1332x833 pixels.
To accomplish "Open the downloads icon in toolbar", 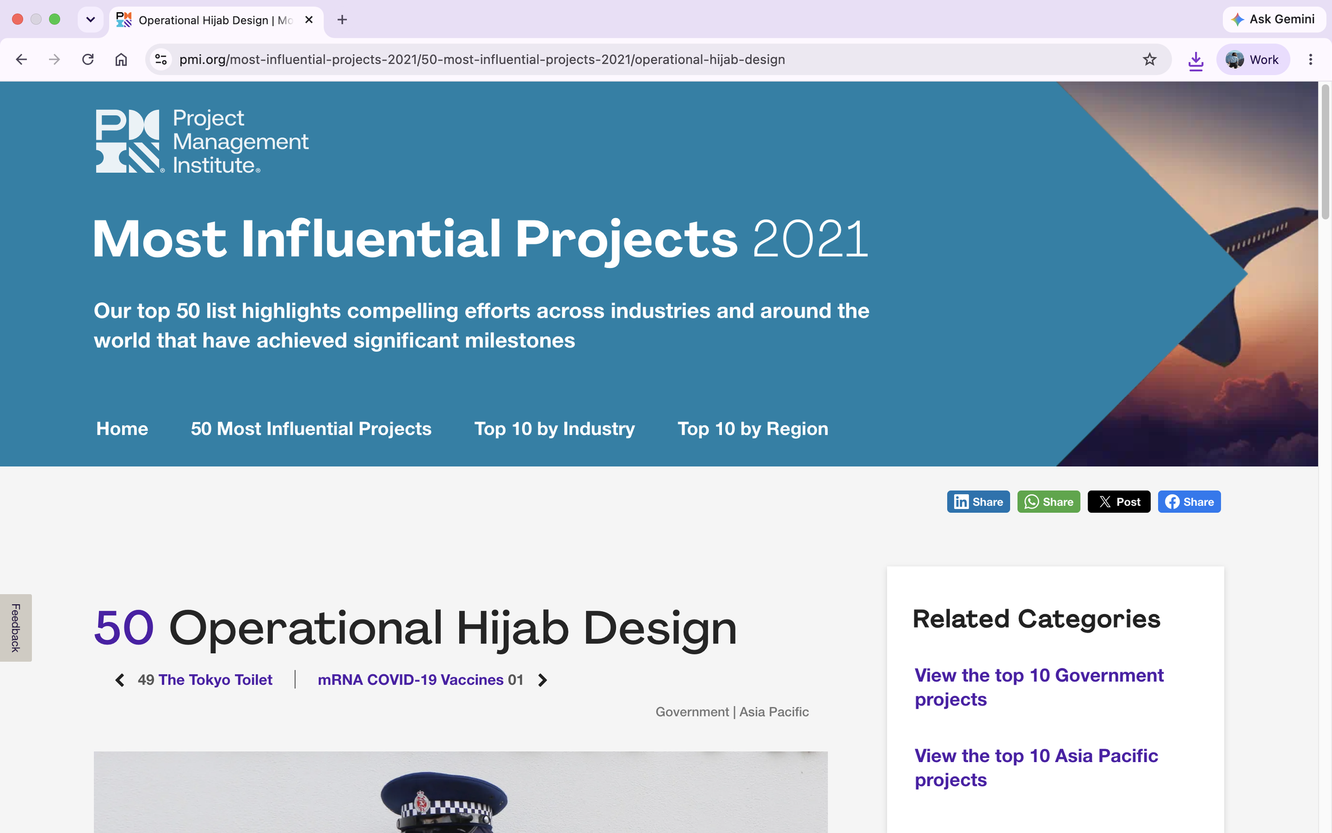I will point(1196,60).
